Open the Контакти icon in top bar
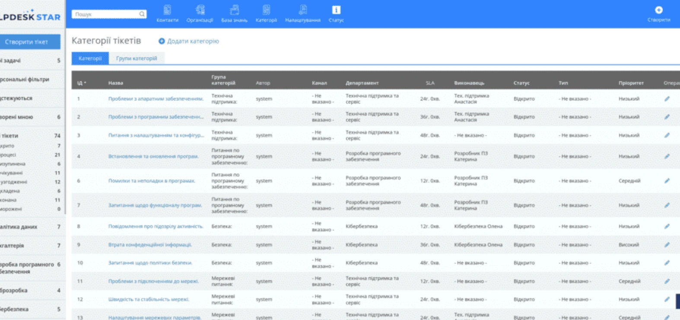680x320 pixels. point(167,10)
